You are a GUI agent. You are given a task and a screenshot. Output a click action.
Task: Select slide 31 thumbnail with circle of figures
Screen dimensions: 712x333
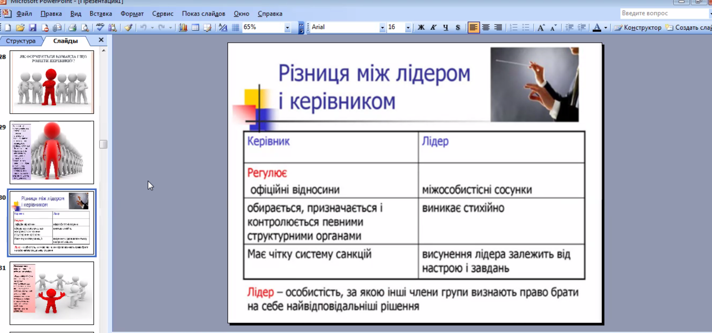coord(52,293)
